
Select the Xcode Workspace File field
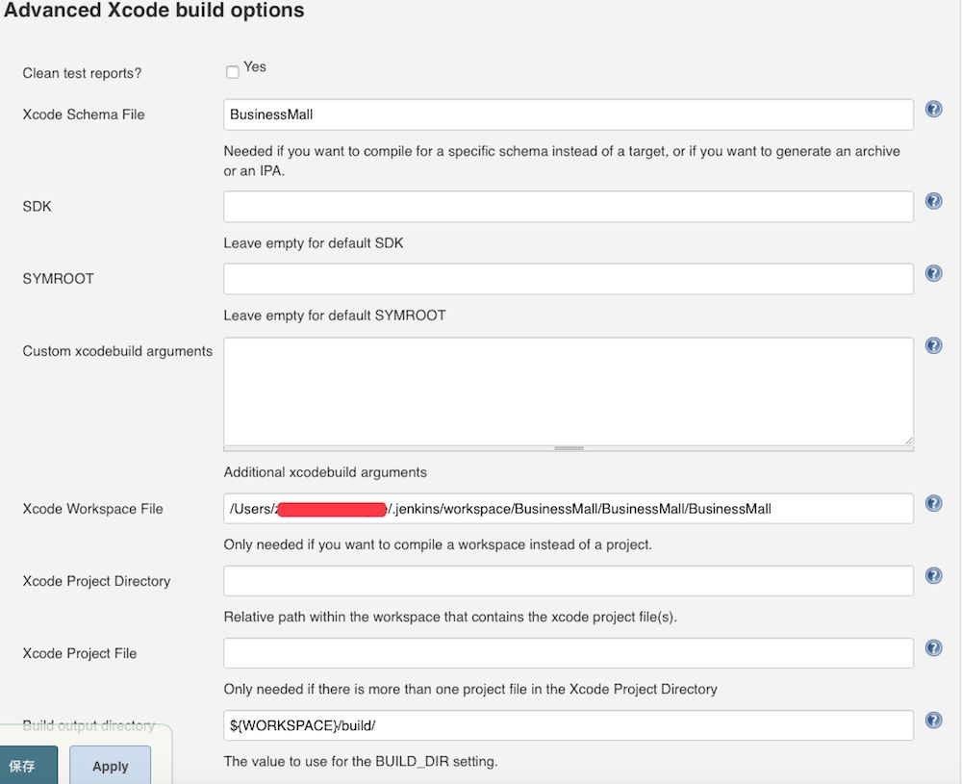point(568,509)
